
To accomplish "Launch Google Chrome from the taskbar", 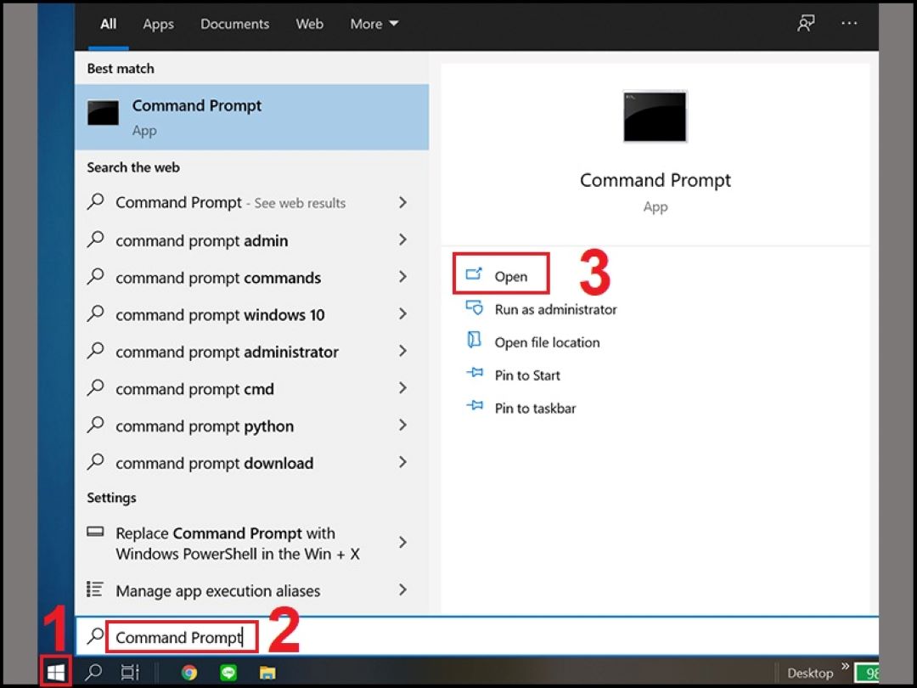I will pyautogui.click(x=188, y=673).
